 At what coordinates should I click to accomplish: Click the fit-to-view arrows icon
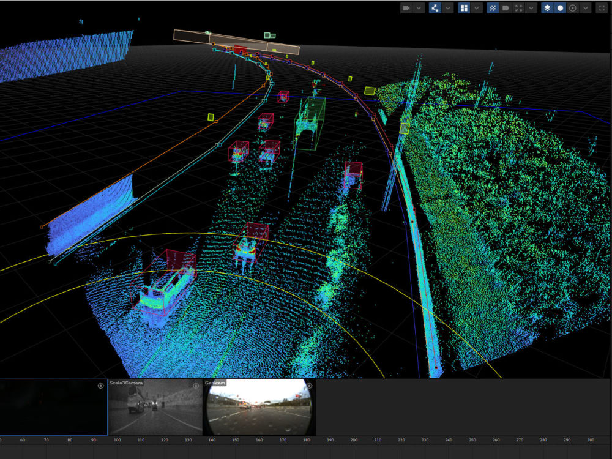(518, 8)
